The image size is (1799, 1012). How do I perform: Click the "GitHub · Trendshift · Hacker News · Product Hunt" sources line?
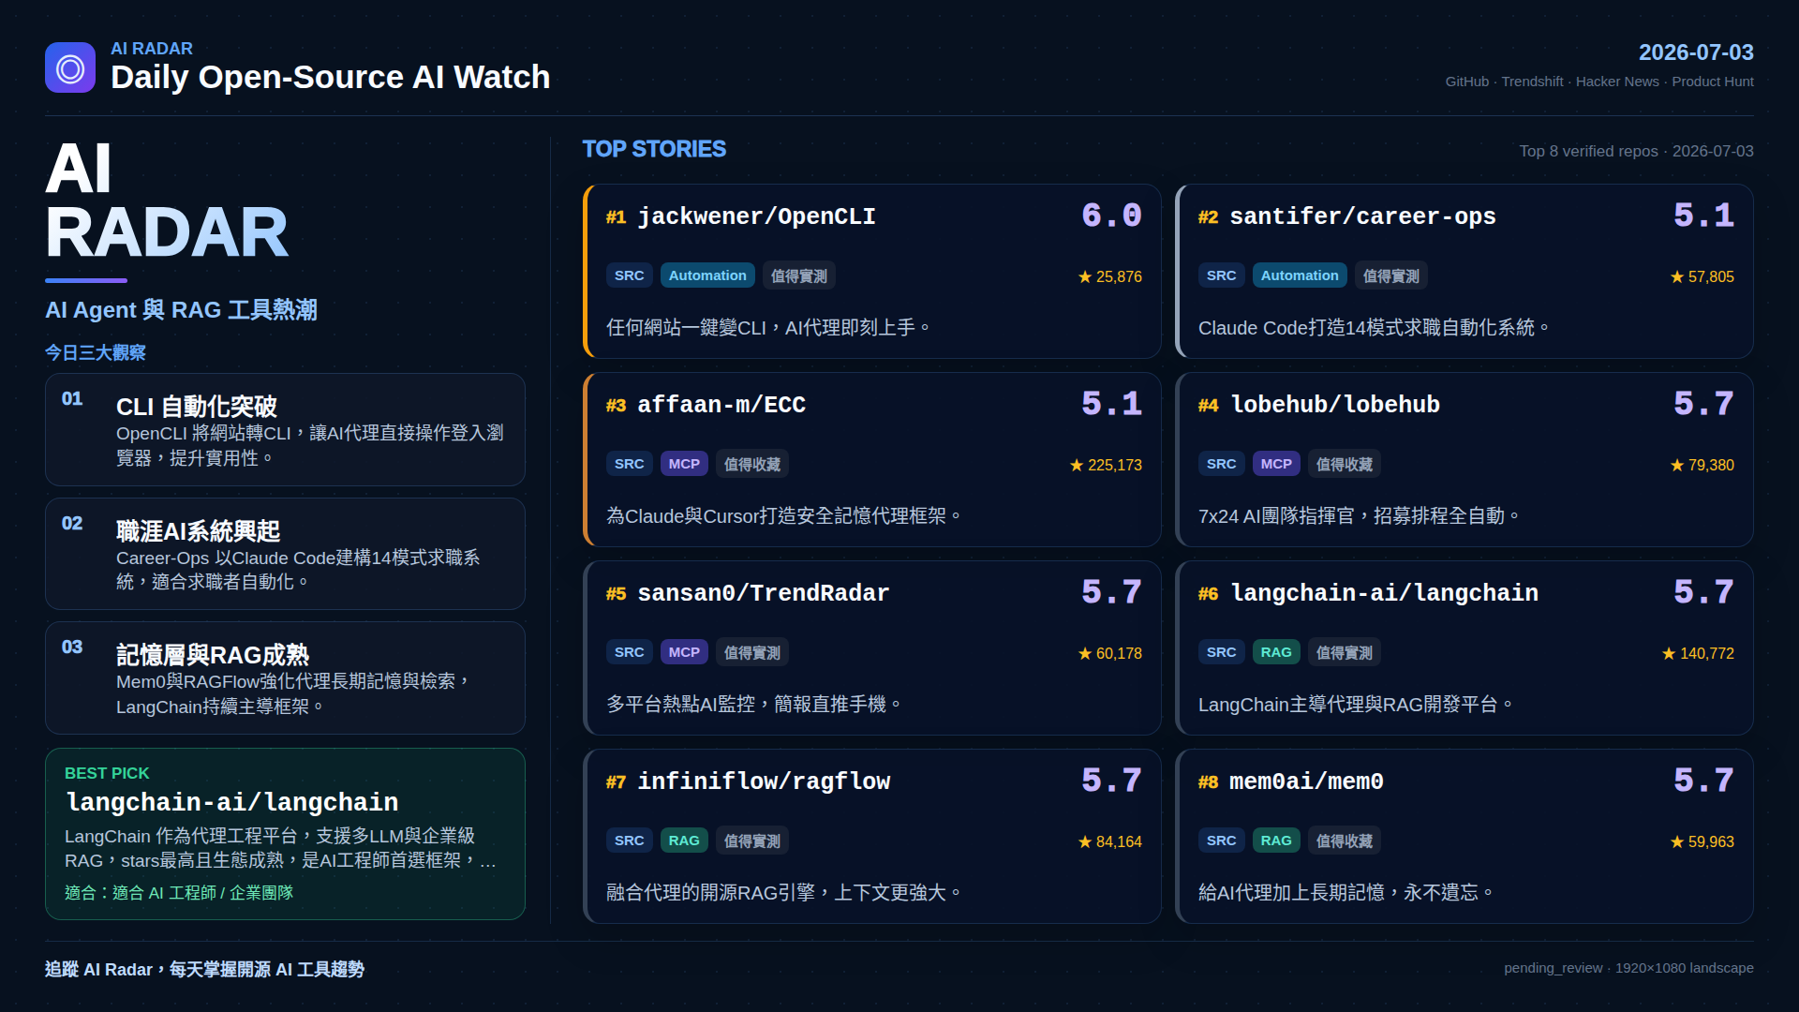tap(1599, 82)
